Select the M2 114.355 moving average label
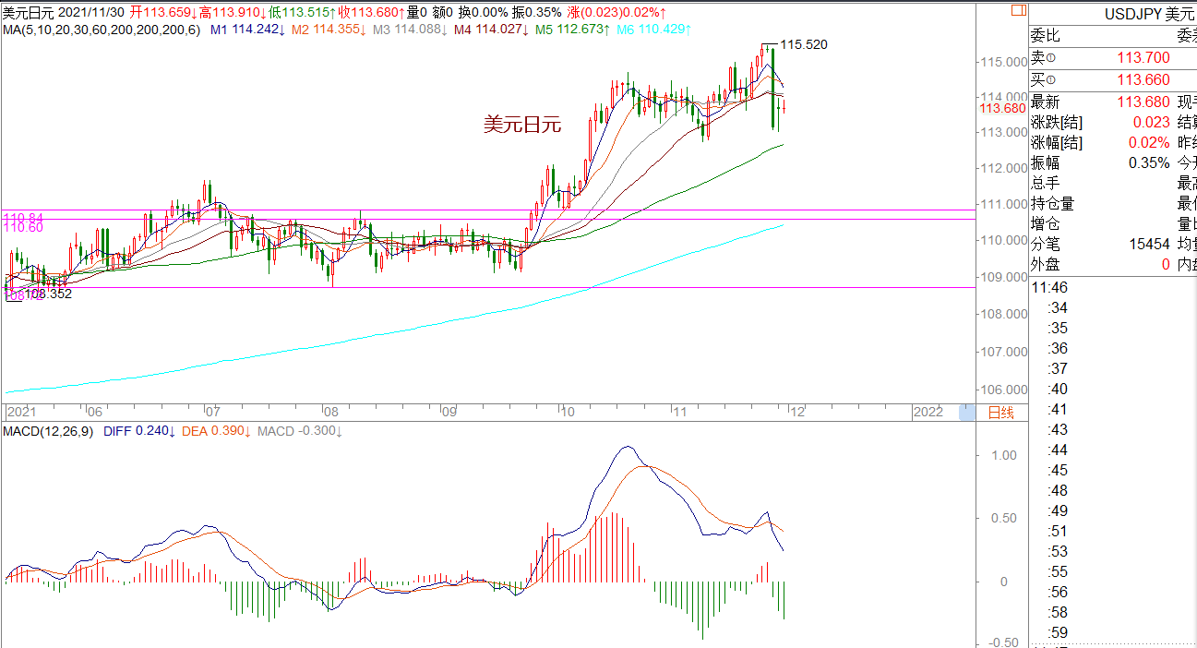Screen dimensions: 1197x648 point(328,30)
